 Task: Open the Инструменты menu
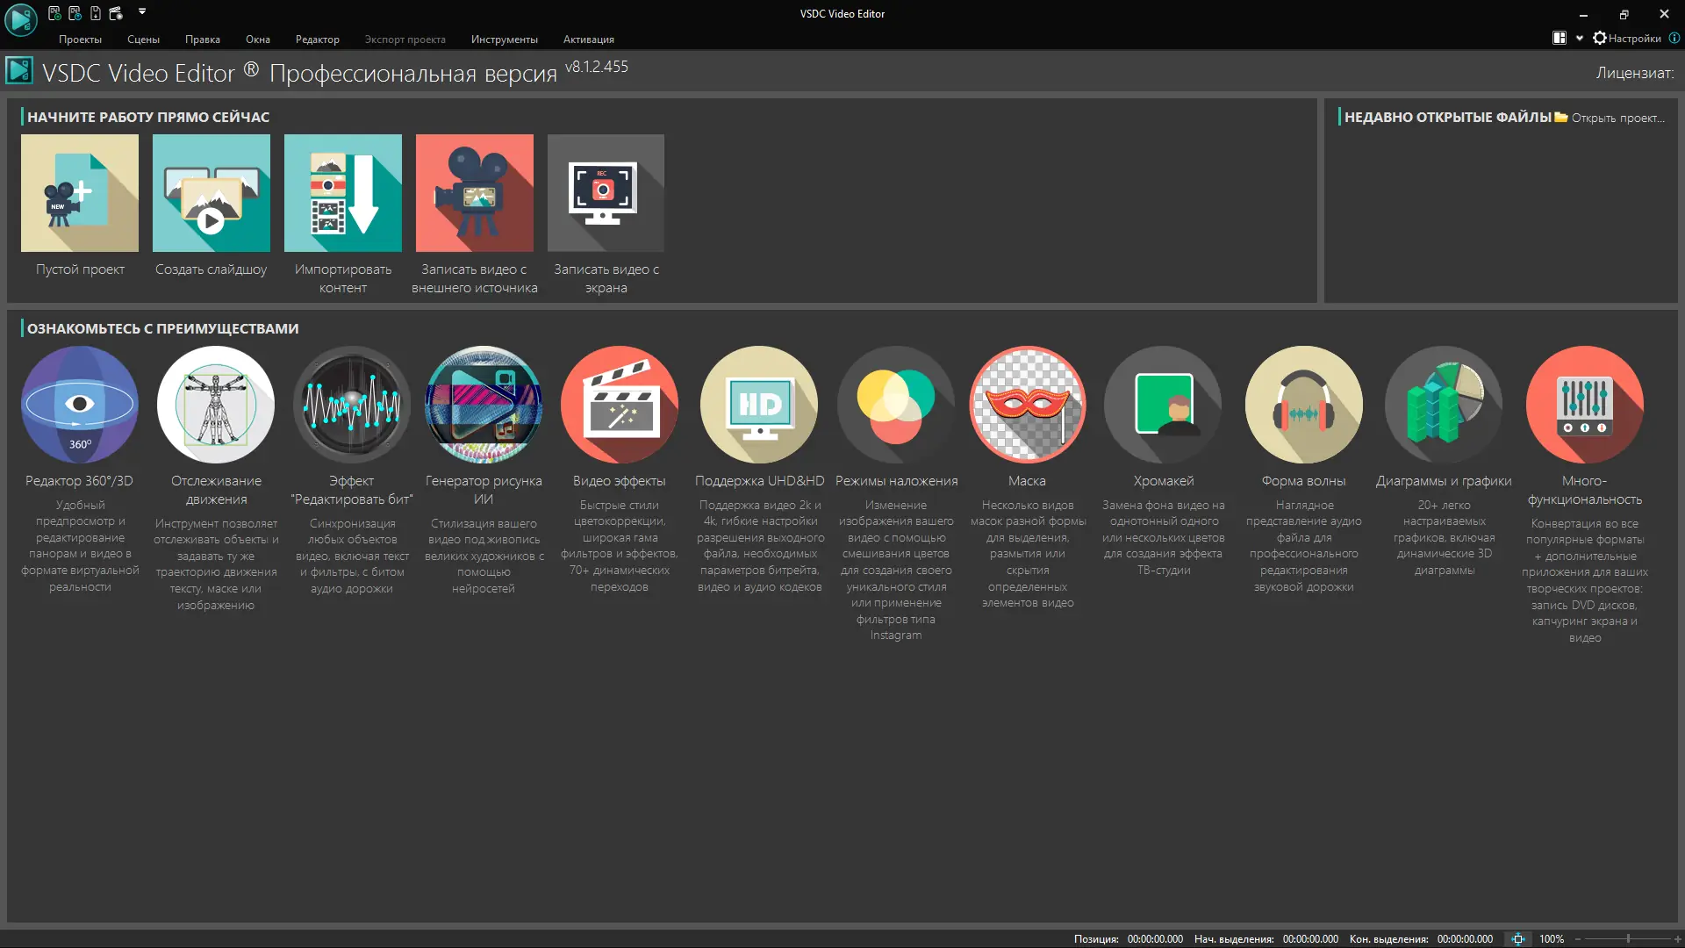pyautogui.click(x=504, y=39)
